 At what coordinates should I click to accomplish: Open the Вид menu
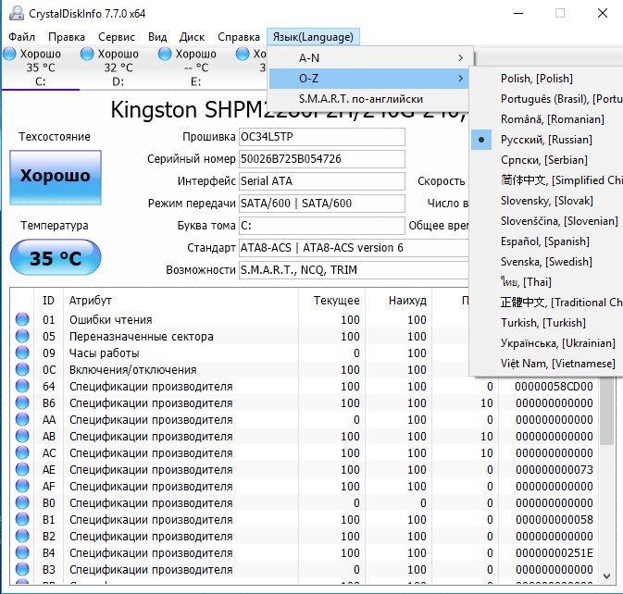click(157, 37)
